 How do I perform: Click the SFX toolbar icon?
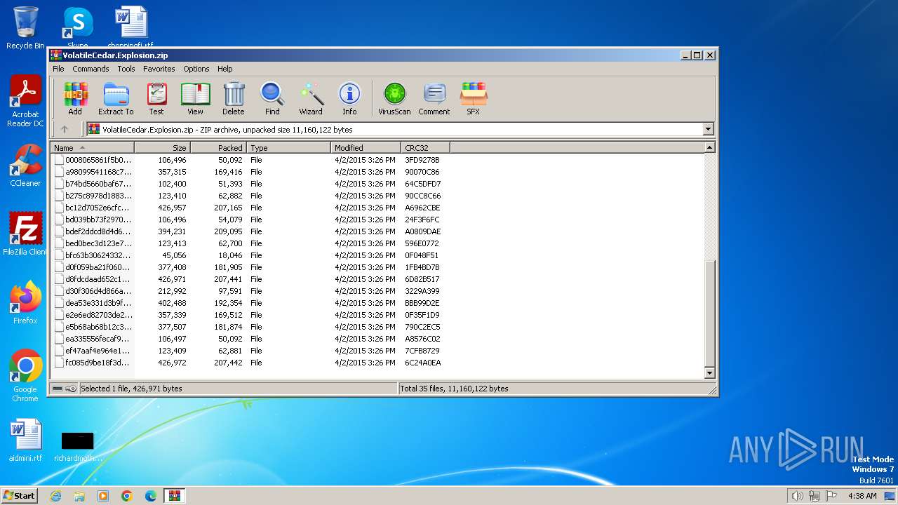tap(474, 99)
